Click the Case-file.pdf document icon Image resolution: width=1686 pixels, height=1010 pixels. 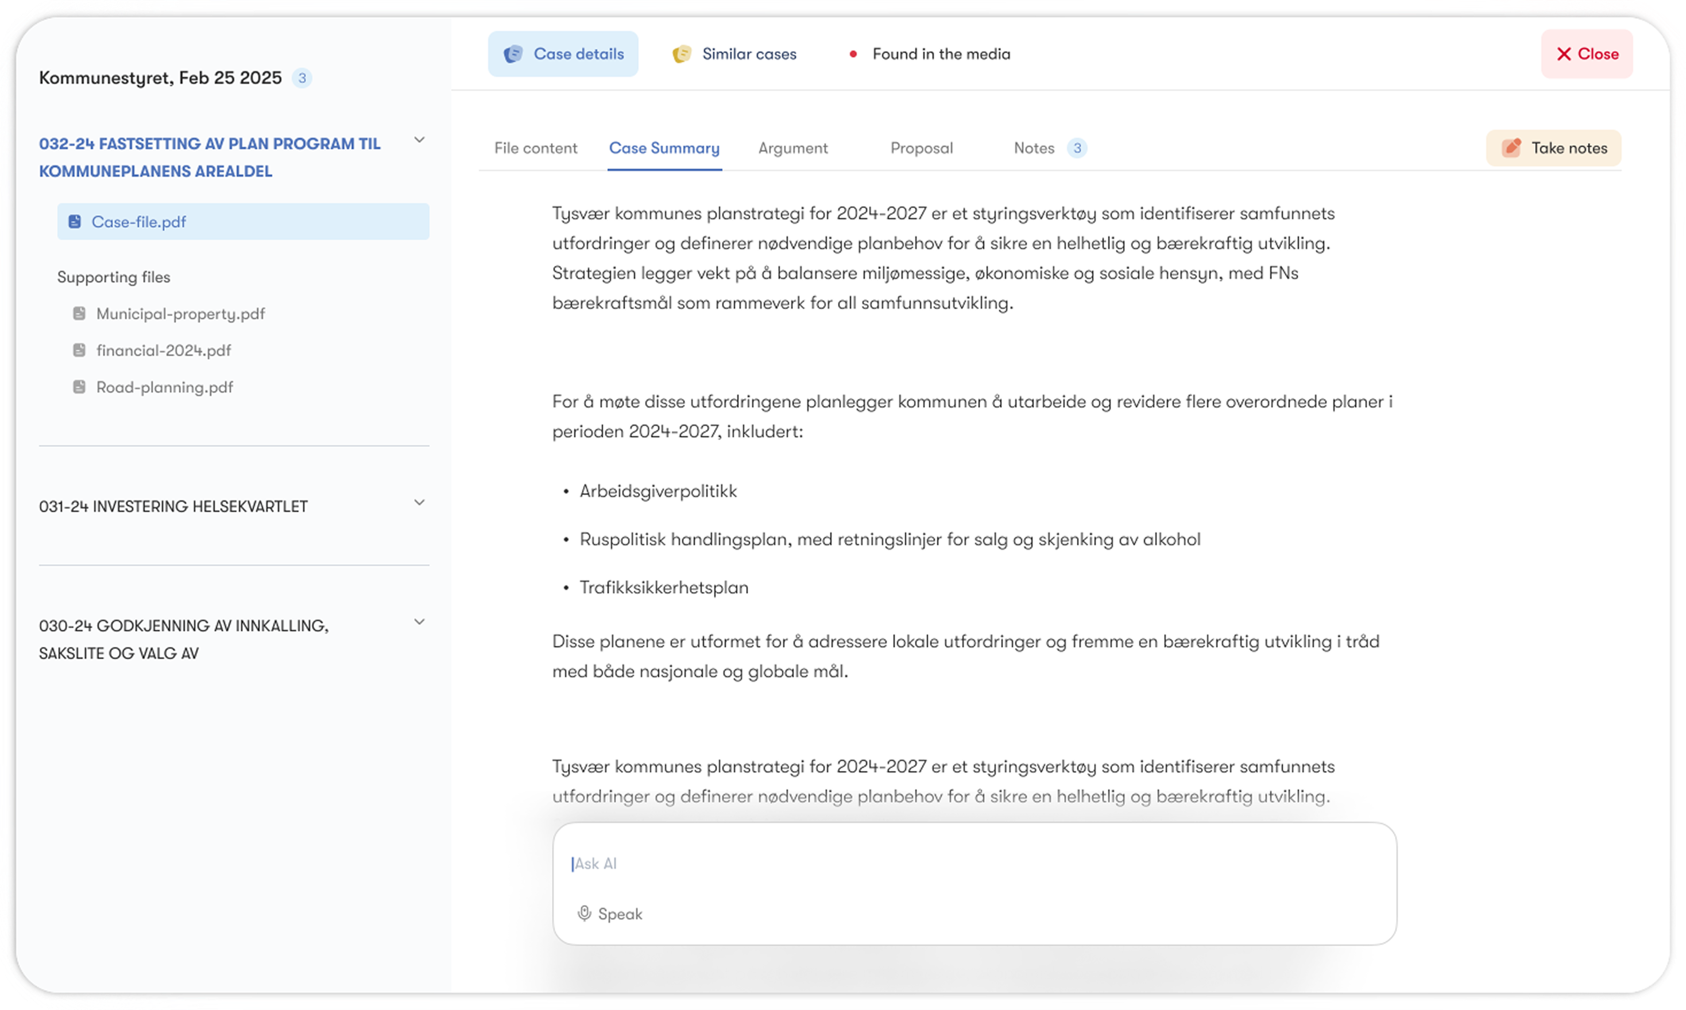pos(75,221)
